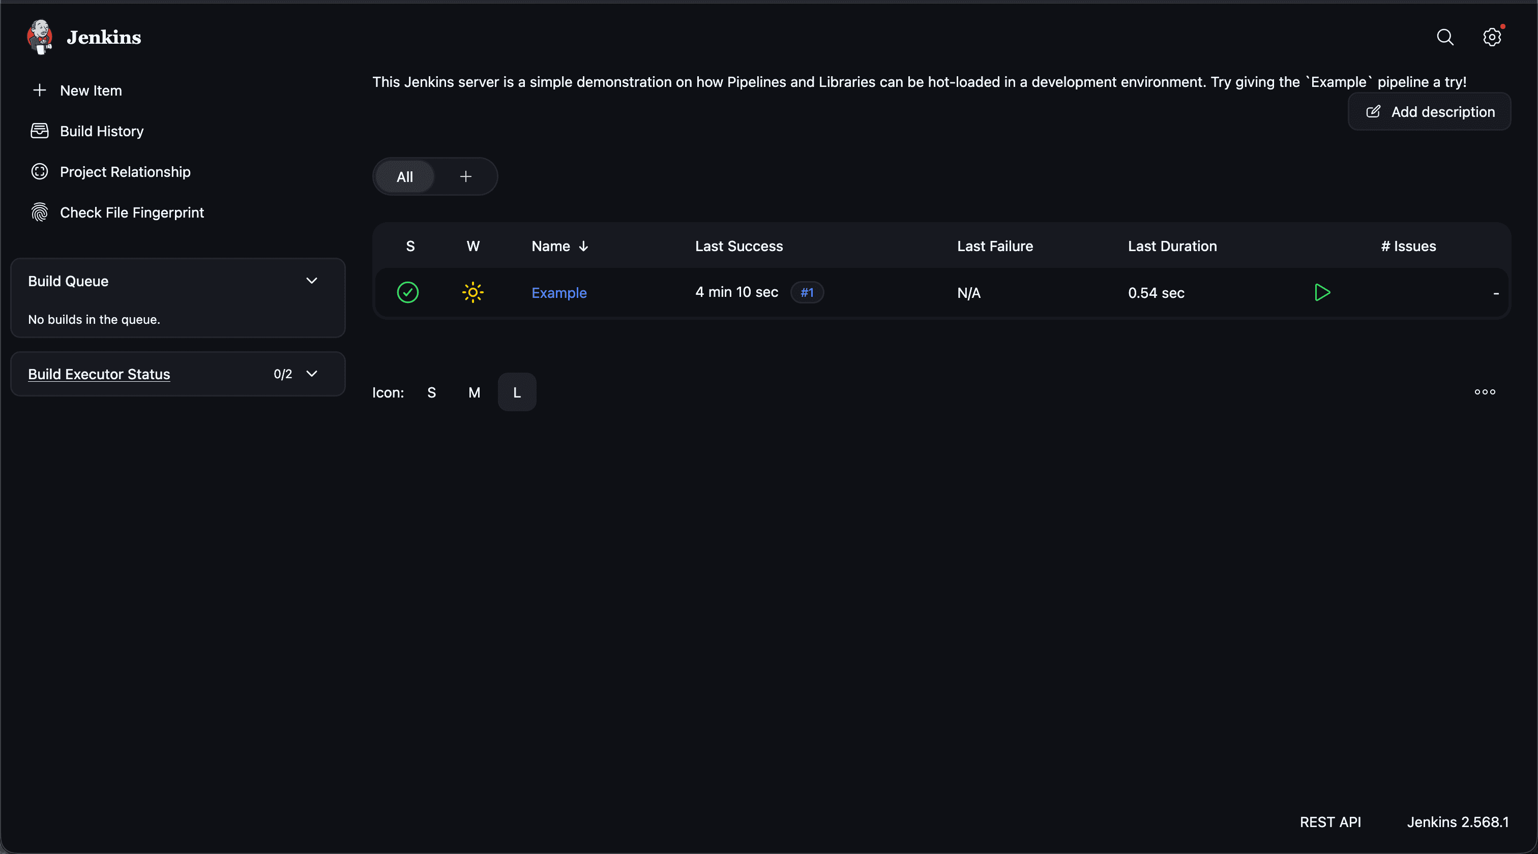Open Manage Jenkins gear icon
The height and width of the screenshot is (854, 1538).
point(1492,37)
